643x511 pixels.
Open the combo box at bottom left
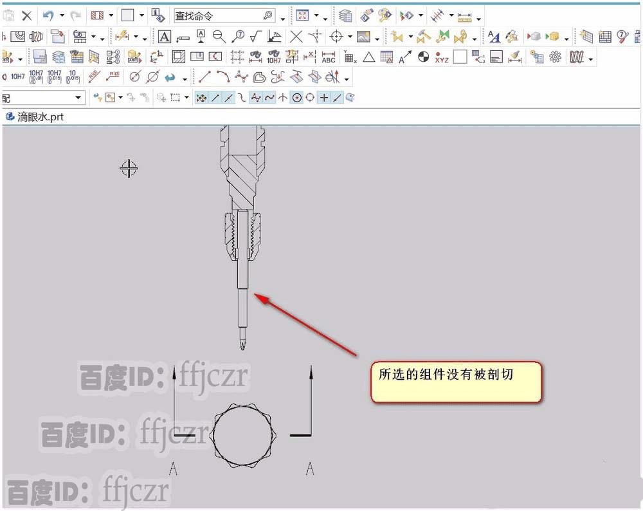42,97
